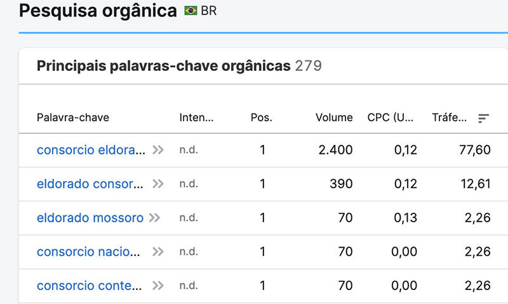Image resolution: width=508 pixels, height=304 pixels.
Task: Click double-chevron icon next to eldorado consor...
Action: coord(158,184)
